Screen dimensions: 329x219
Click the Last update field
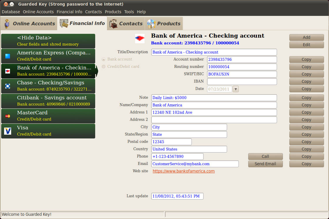pyautogui.click(x=177, y=196)
